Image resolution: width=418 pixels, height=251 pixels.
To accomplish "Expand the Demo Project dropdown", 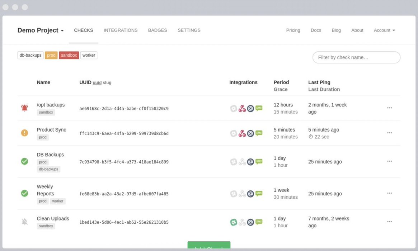I will (41, 30).
